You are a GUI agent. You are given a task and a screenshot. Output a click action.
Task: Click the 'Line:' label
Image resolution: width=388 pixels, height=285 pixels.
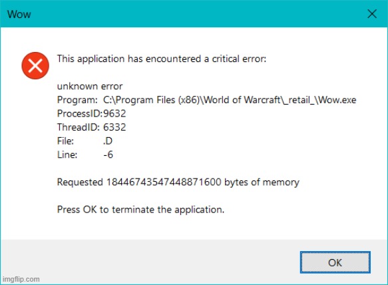point(67,154)
